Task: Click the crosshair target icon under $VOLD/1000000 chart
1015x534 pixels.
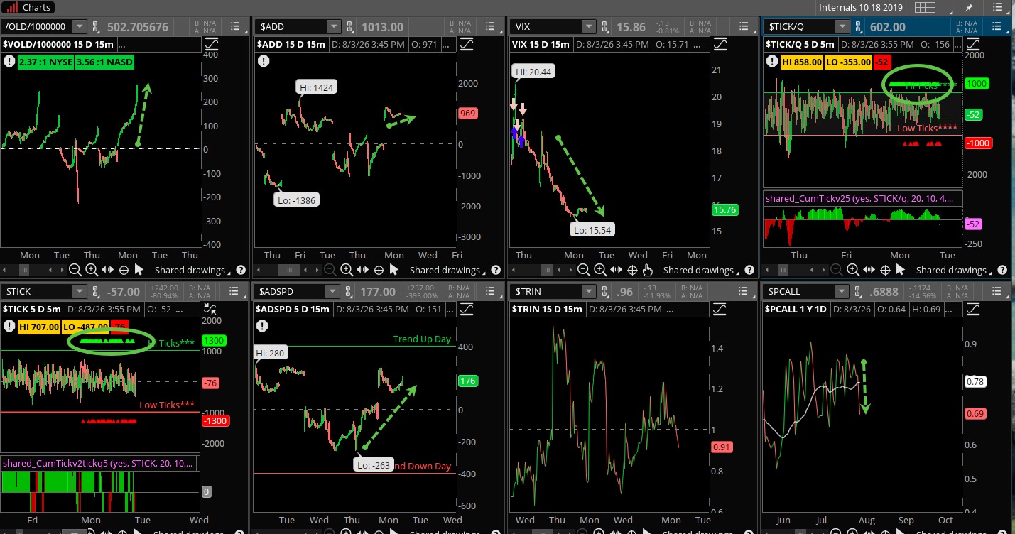Action: coord(123,270)
